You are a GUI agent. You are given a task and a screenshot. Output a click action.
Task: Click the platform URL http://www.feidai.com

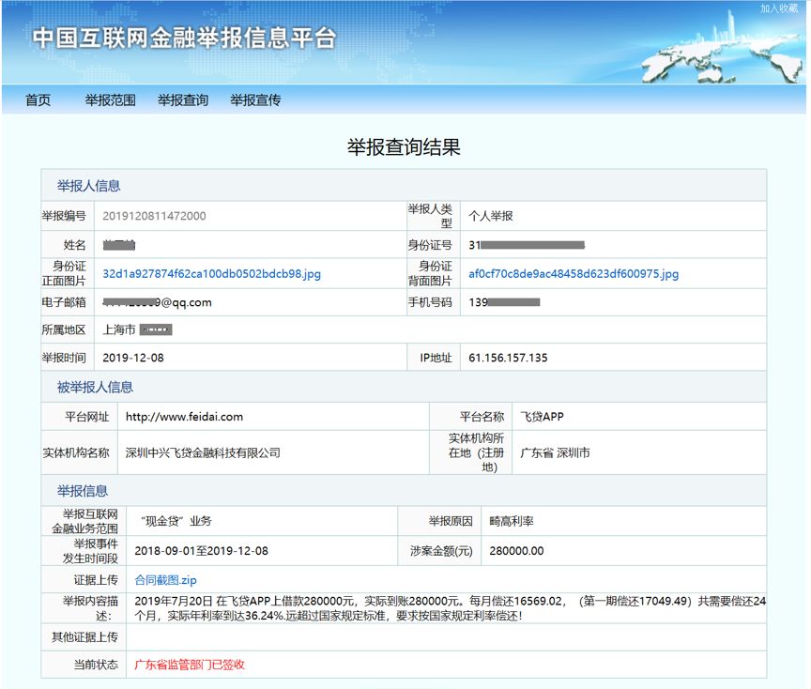tap(184, 417)
